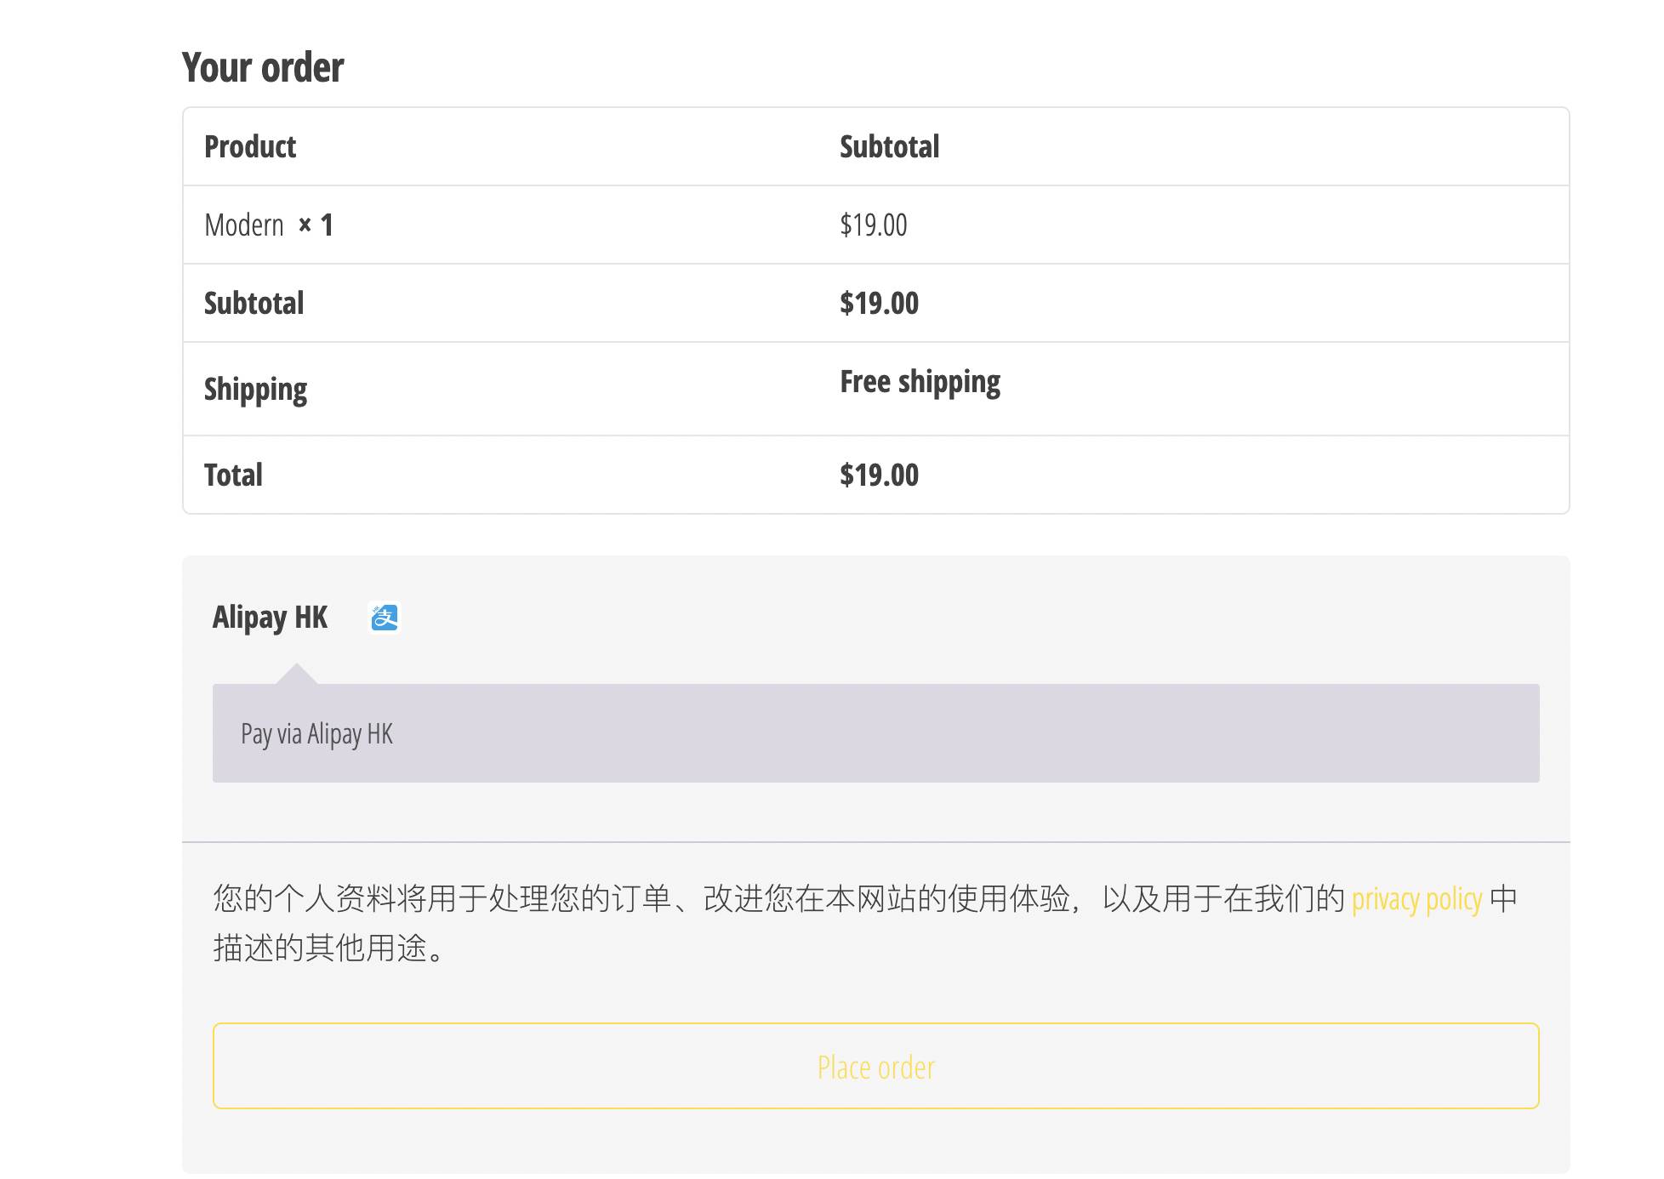1664x1179 pixels.
Task: Click the Total row label
Action: click(x=233, y=476)
